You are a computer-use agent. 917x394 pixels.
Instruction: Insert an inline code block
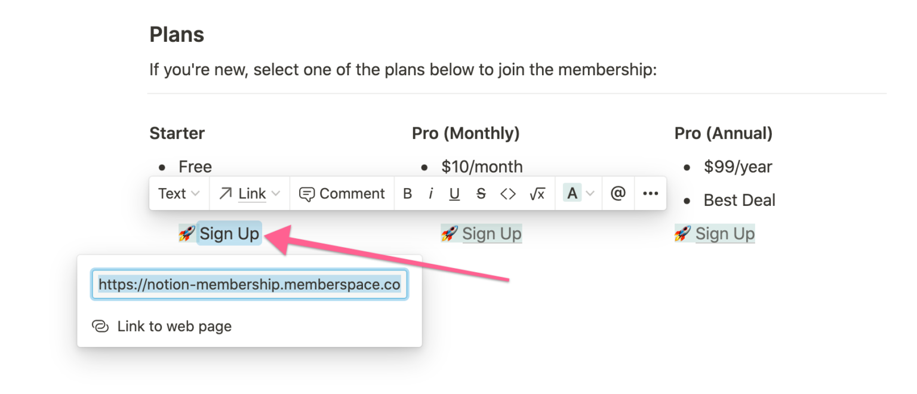point(508,193)
